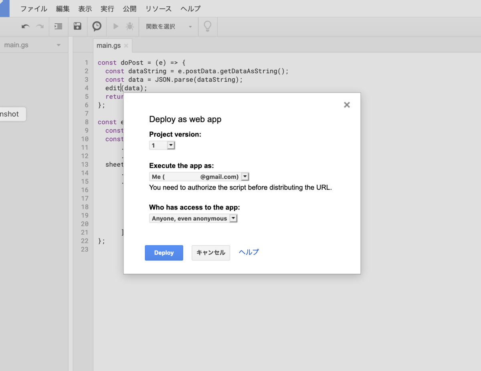The image size is (481, 371).
Task: Save the project with the floppy disk icon
Action: coord(77,26)
